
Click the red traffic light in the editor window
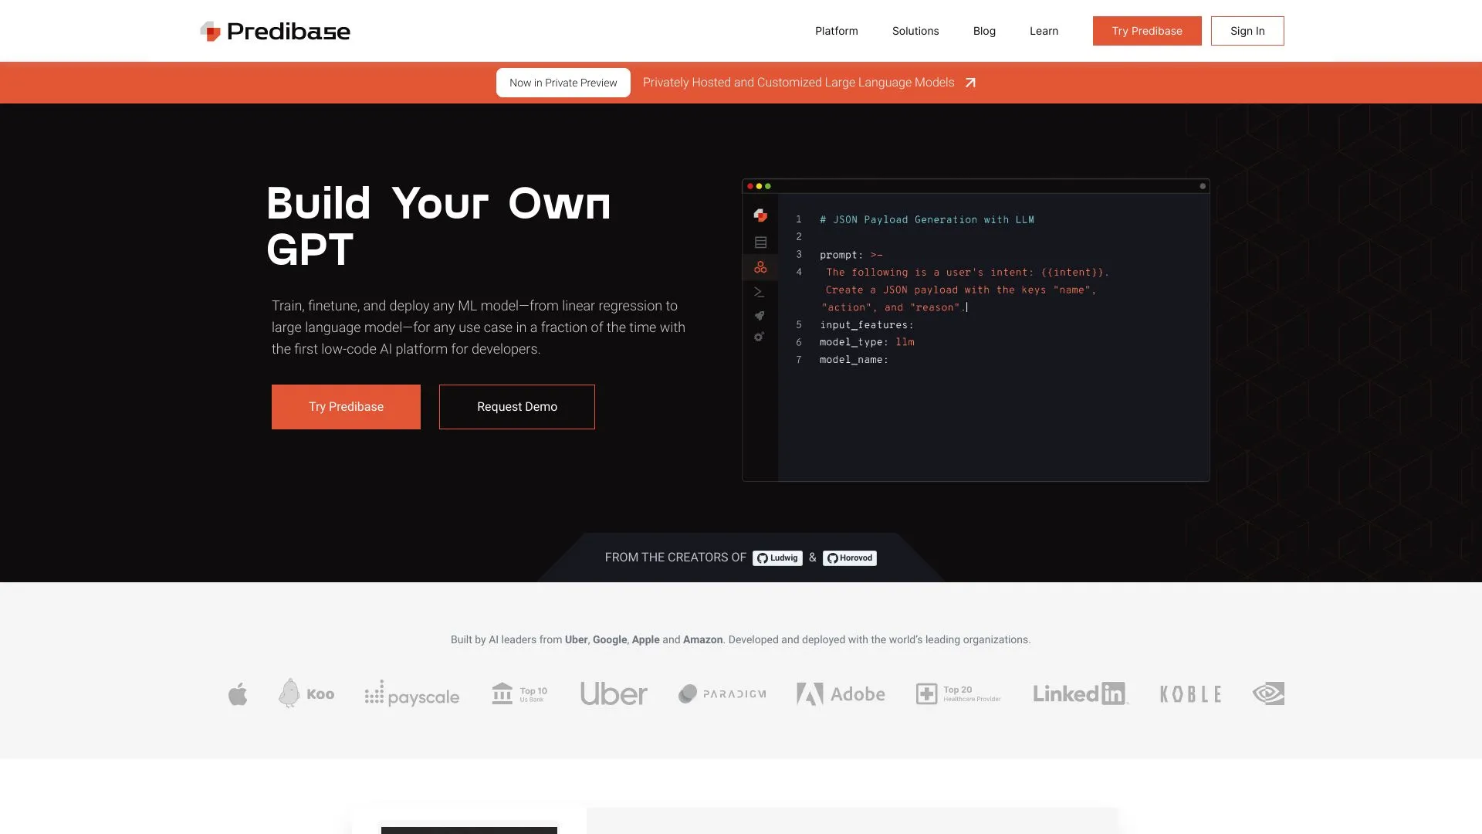(749, 185)
